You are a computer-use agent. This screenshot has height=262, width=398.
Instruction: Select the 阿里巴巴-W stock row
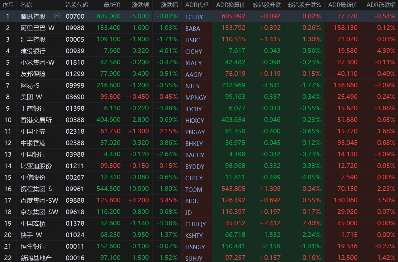point(37,28)
